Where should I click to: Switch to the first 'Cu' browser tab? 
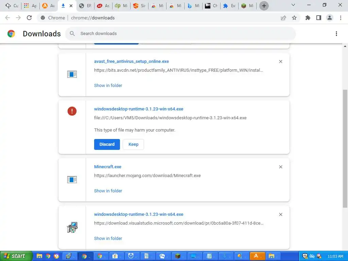pos(12,6)
